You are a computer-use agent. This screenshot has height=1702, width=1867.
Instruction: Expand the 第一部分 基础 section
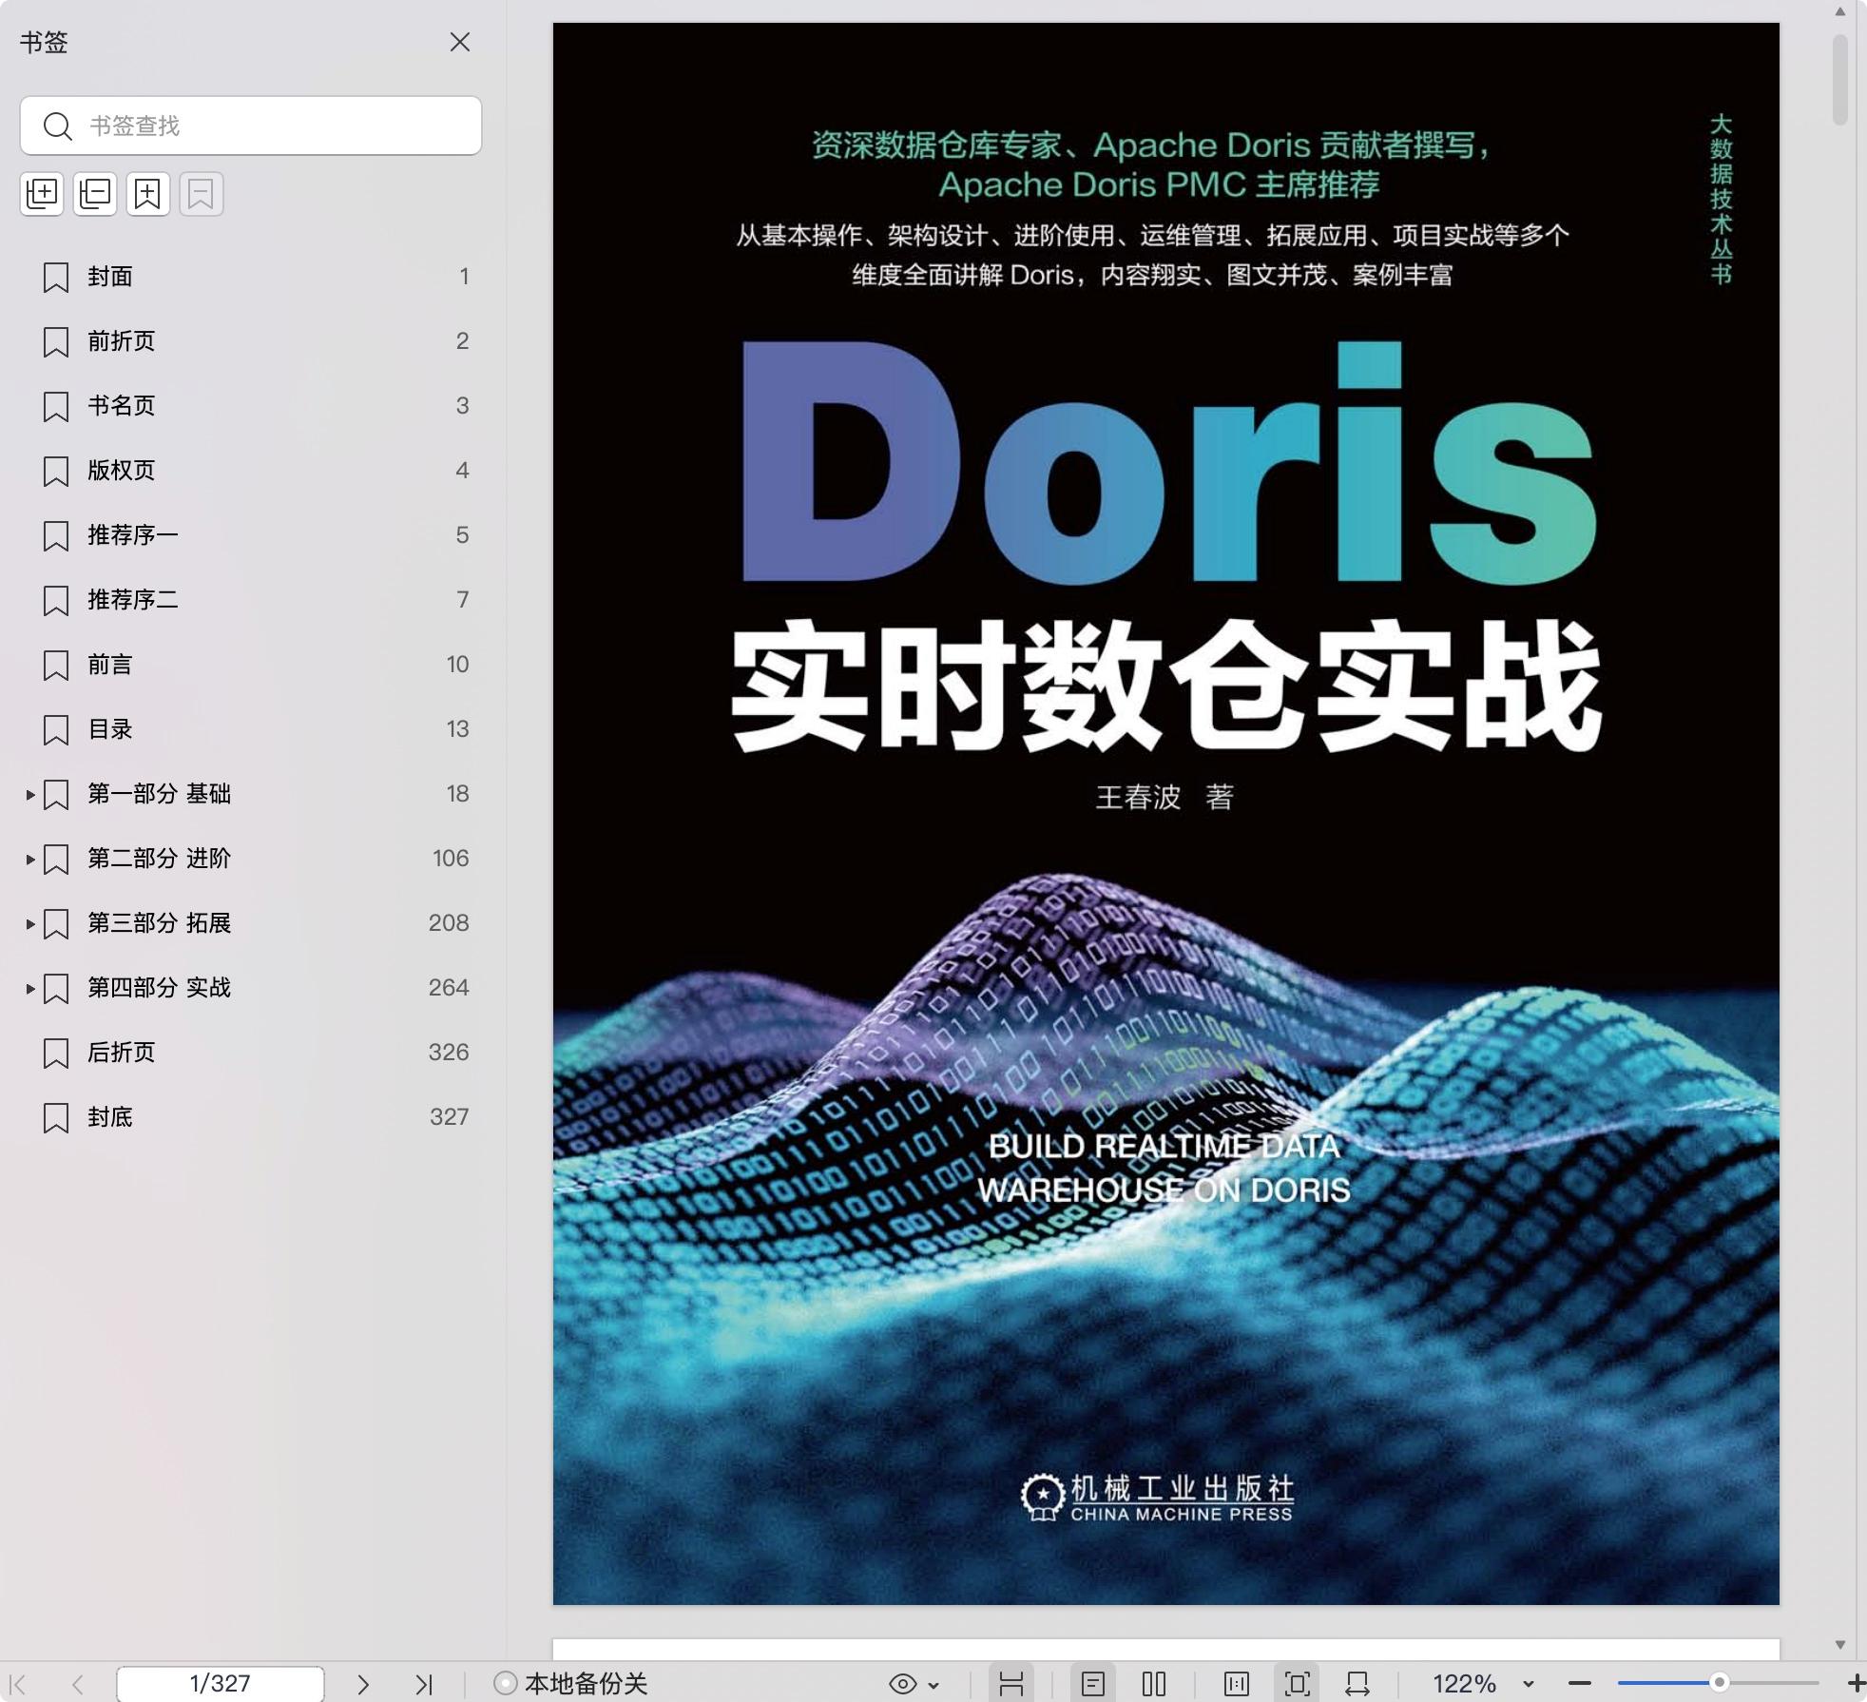click(x=30, y=794)
